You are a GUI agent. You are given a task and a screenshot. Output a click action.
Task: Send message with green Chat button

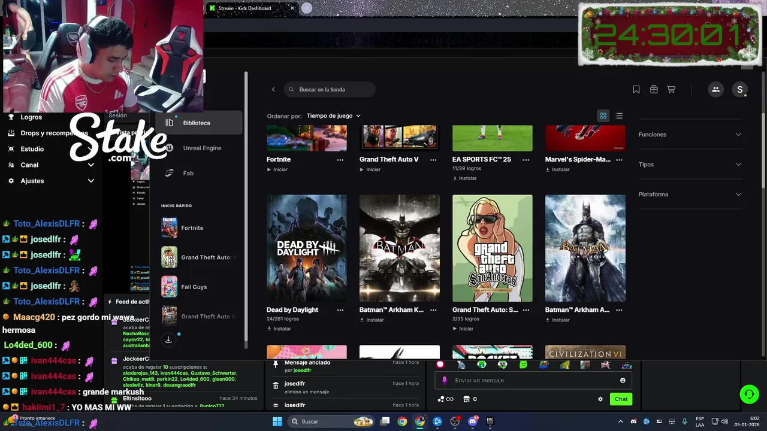[621, 399]
